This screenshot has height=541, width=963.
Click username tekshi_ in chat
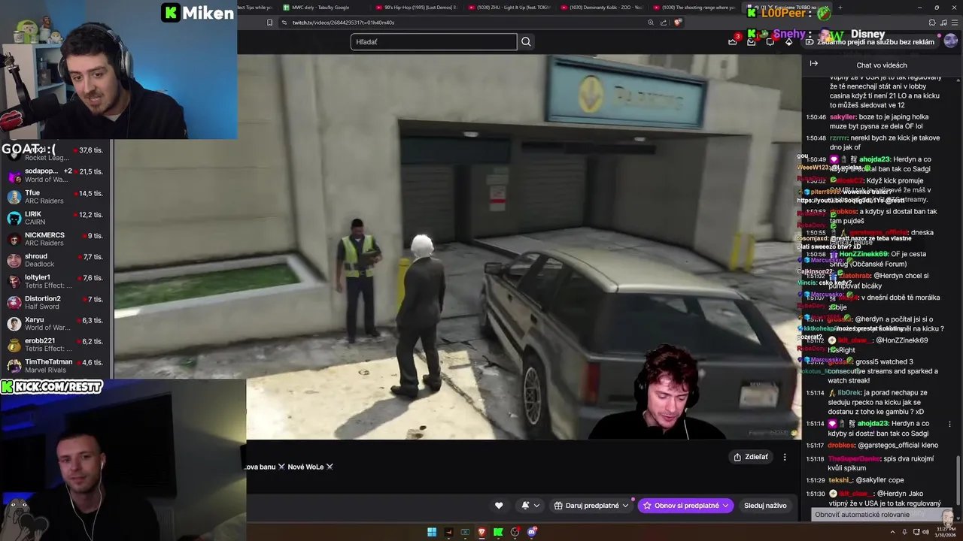point(840,480)
